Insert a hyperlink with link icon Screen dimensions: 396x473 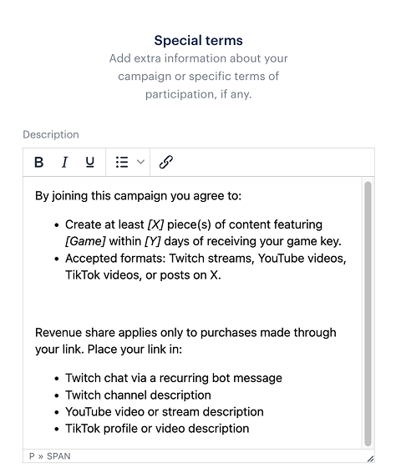coord(166,163)
